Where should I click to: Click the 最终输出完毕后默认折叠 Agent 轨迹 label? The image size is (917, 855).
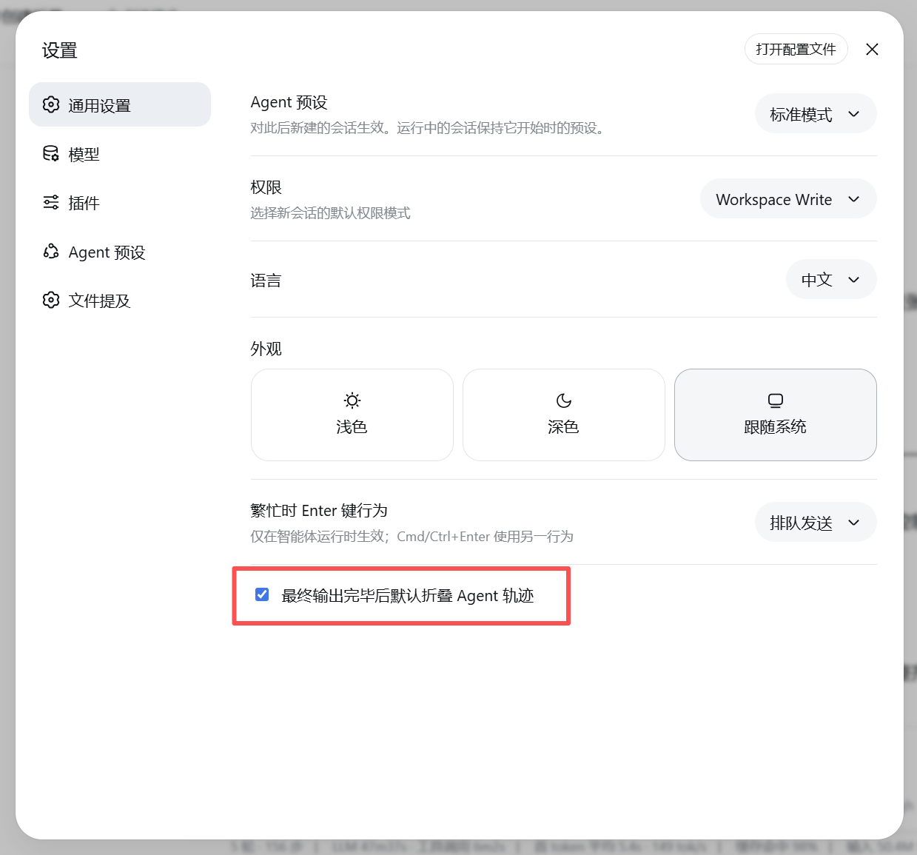408,596
